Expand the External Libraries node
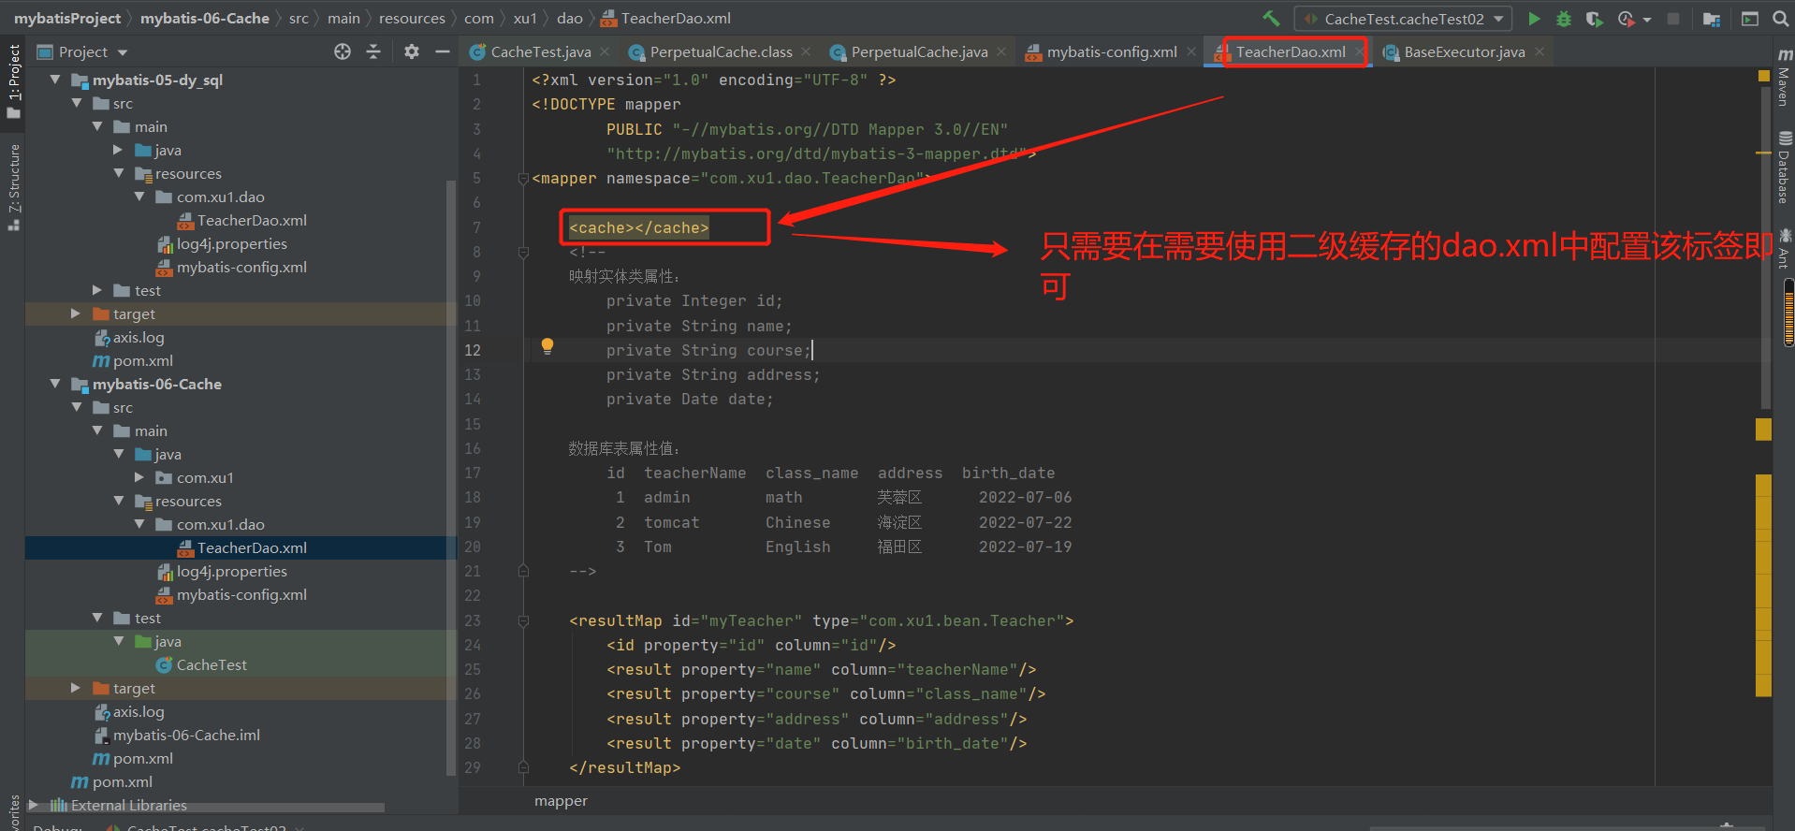 tap(34, 805)
